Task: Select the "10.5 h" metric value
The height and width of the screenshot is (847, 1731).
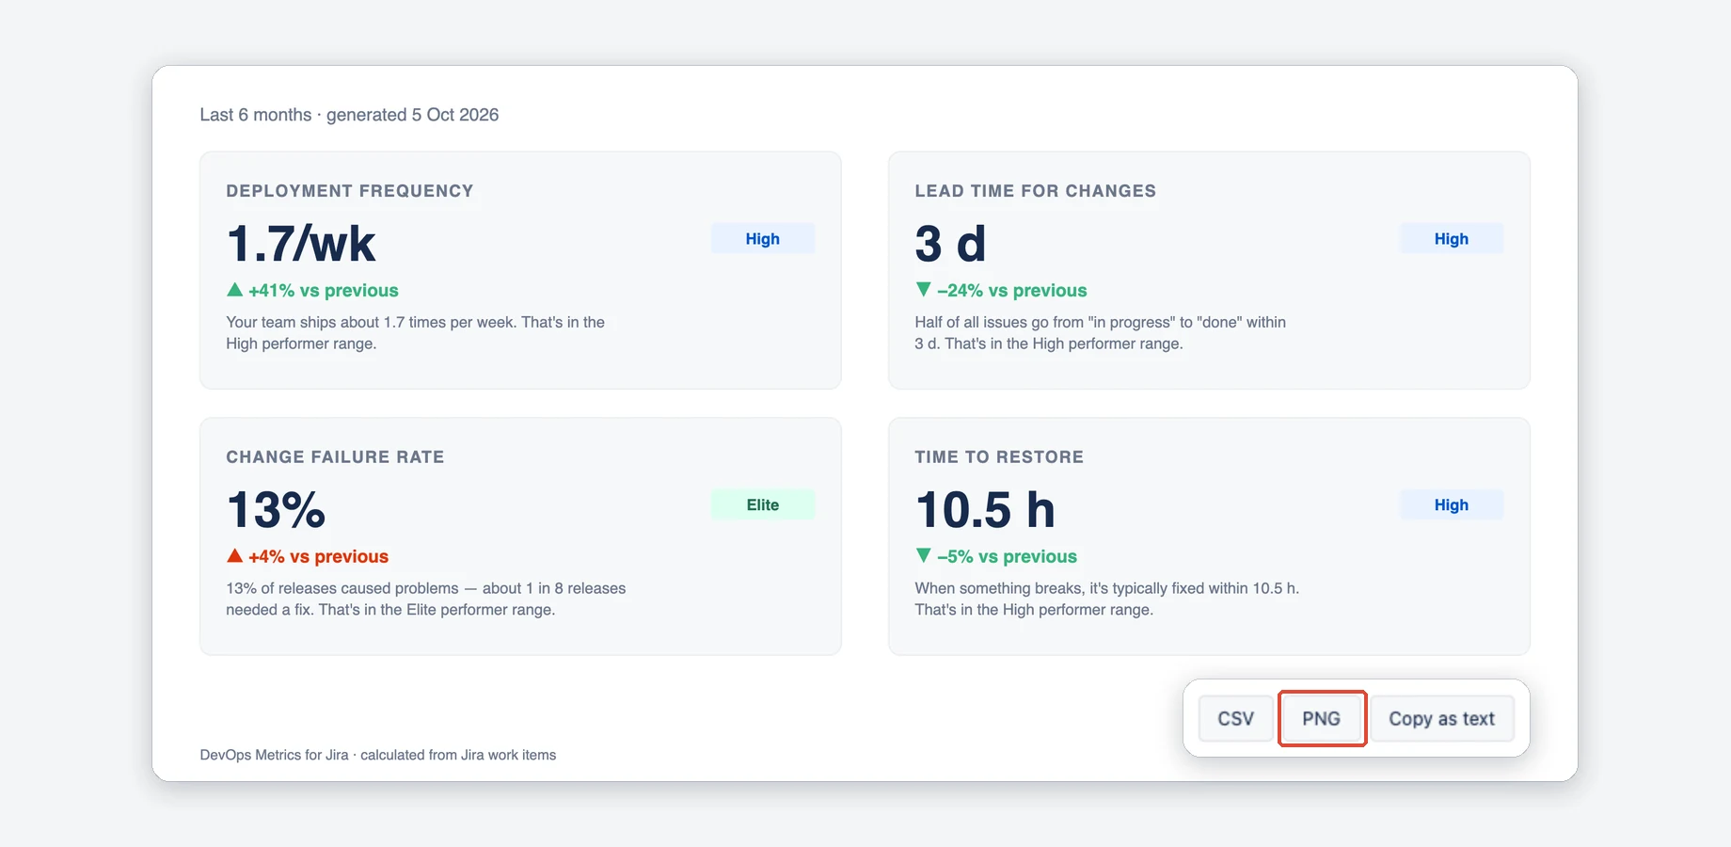Action: pyautogui.click(x=985, y=510)
